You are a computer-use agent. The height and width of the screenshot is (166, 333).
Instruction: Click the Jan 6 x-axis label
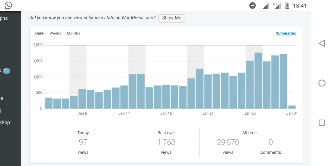[x=82, y=113]
